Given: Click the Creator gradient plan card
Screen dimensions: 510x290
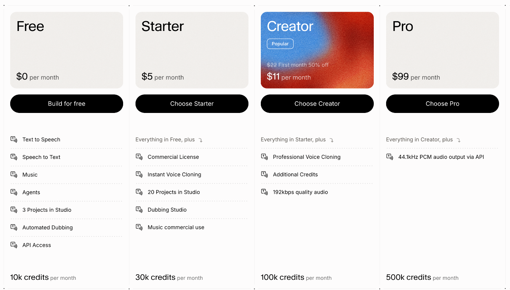Looking at the screenshot, I should (x=317, y=50).
